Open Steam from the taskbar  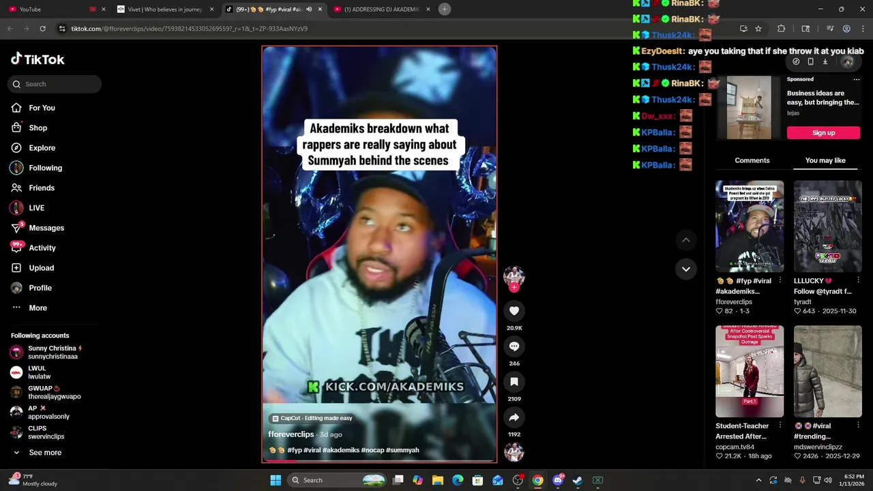click(x=578, y=480)
